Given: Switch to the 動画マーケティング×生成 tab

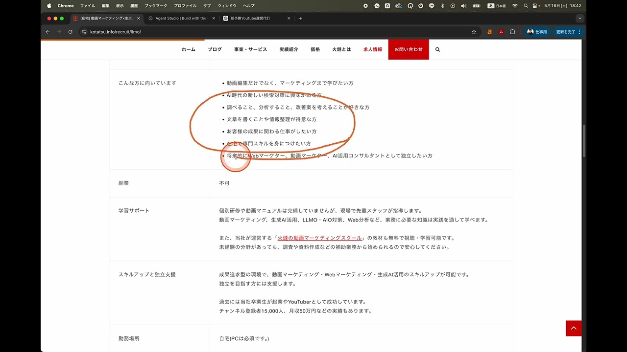Looking at the screenshot, I should [x=106, y=19].
